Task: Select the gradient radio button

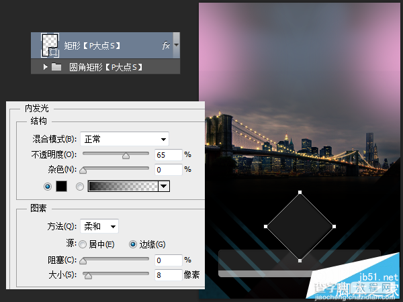Action: [x=80, y=187]
